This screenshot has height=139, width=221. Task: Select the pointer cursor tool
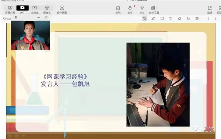(x=144, y=18)
